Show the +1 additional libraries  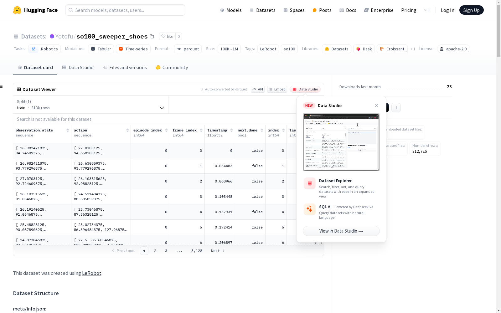click(x=413, y=49)
